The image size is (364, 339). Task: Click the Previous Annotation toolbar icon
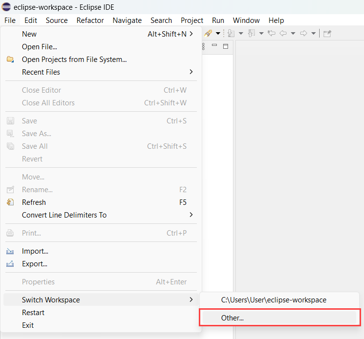(251, 34)
